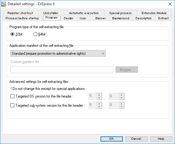The image size is (175, 144).
Task: Open the application manifest dropdown
Action: 58,54
